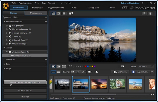Apply yellow color label
This screenshot has width=158, height=102.
click(x=92, y=66)
